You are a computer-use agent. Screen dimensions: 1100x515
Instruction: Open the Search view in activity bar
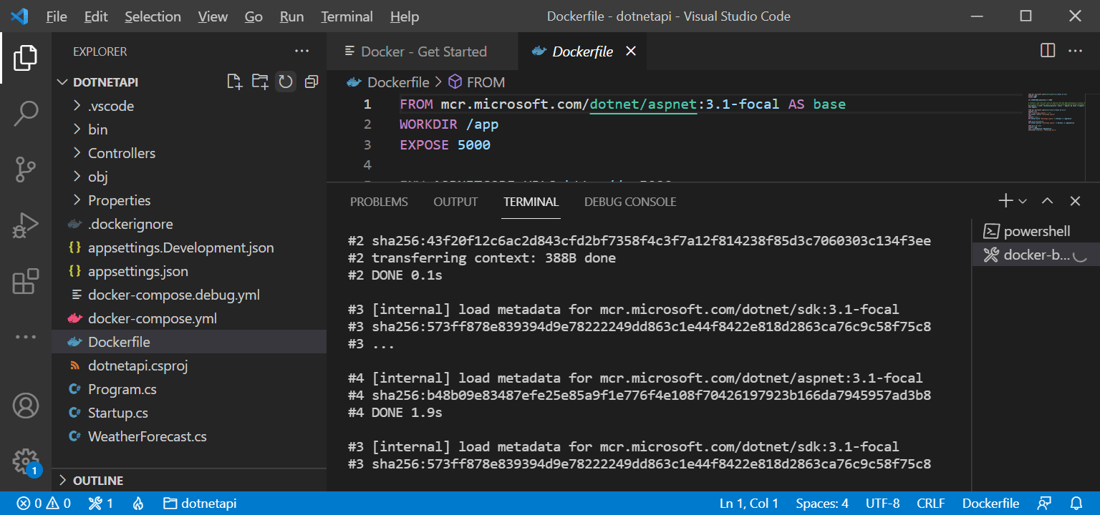tap(26, 113)
